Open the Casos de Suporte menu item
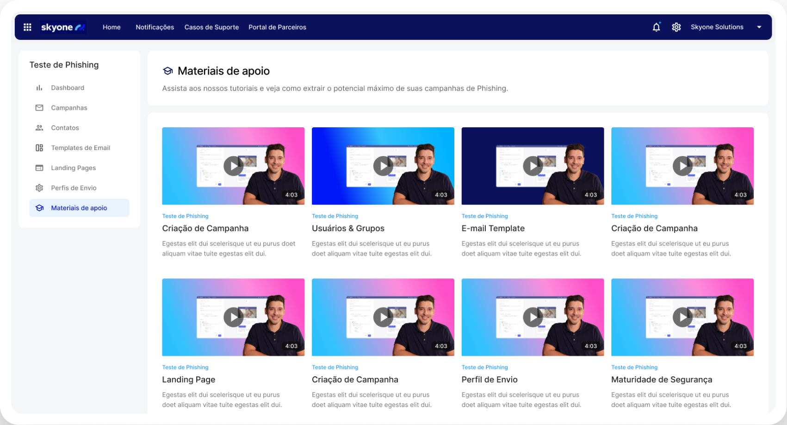Screen dimensions: 787x425 coord(211,27)
